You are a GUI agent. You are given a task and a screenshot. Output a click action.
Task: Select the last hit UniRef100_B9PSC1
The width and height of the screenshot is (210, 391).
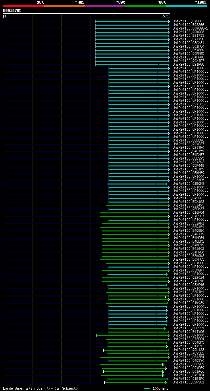[x=188, y=382]
